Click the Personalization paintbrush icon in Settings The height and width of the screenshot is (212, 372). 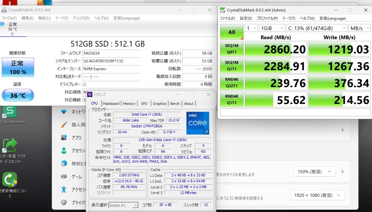64,125
